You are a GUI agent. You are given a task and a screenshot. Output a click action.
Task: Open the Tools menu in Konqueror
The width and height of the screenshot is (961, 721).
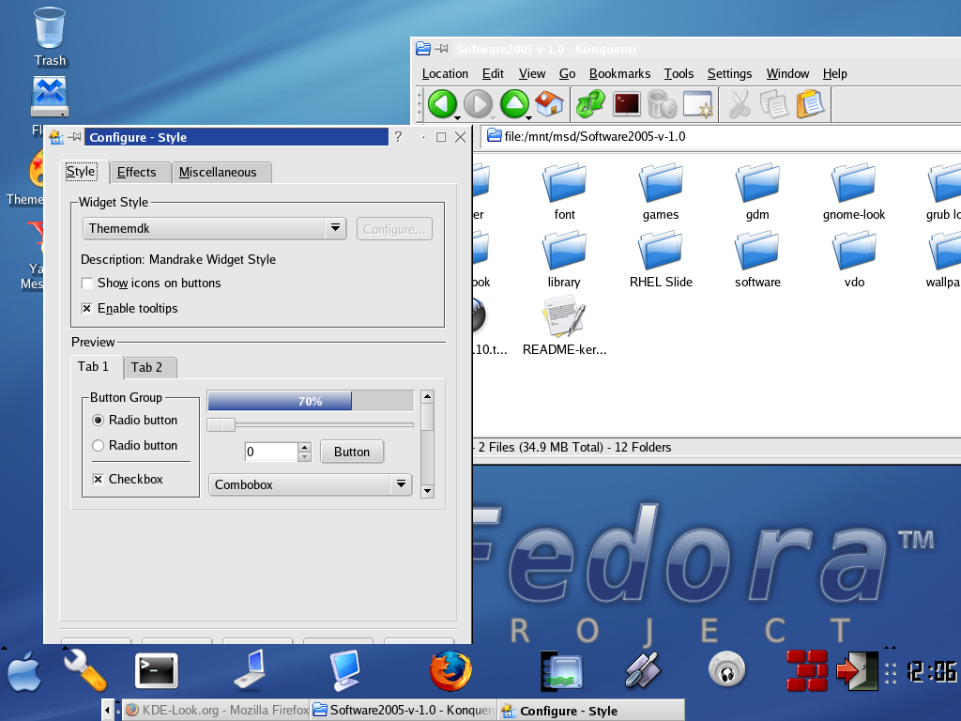(679, 73)
